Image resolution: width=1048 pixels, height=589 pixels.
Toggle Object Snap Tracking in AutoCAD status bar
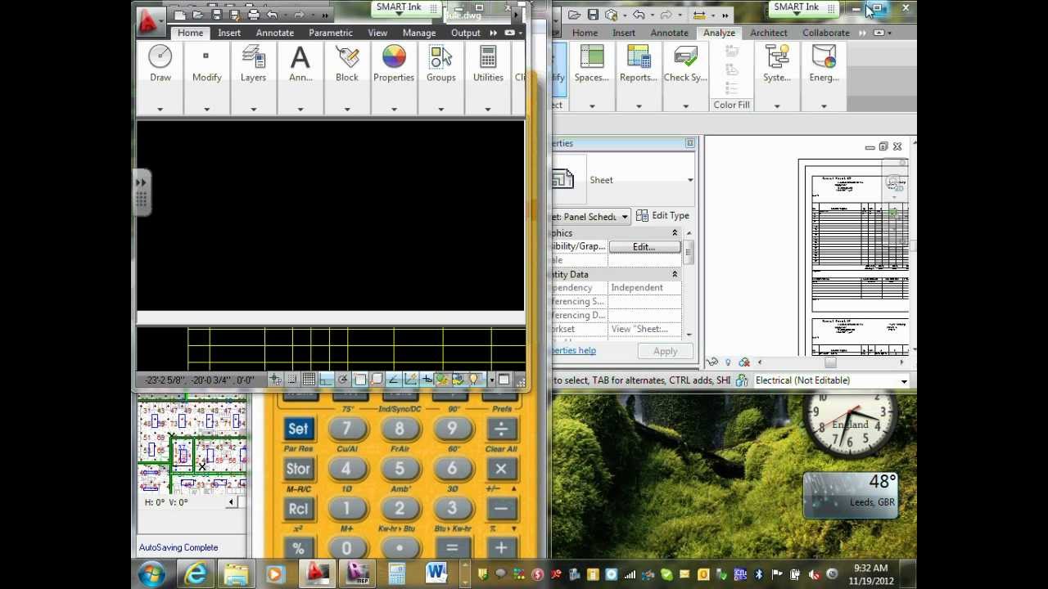pyautogui.click(x=393, y=380)
